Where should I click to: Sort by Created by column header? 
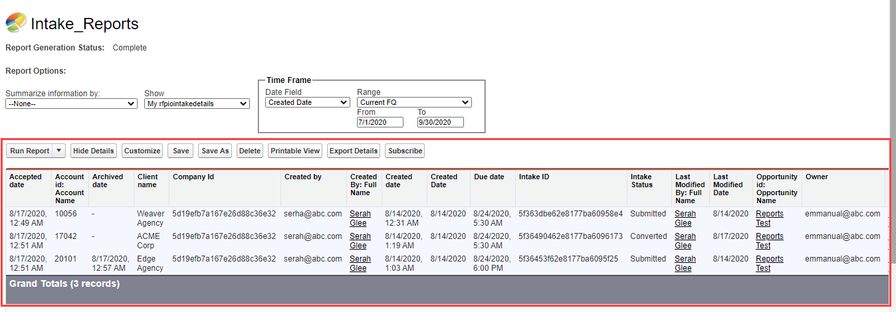[x=302, y=177]
